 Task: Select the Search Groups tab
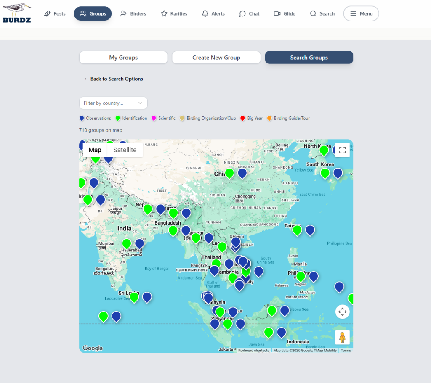[x=309, y=57]
